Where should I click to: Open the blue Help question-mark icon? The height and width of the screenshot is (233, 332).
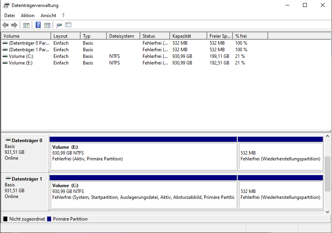pos(38,25)
